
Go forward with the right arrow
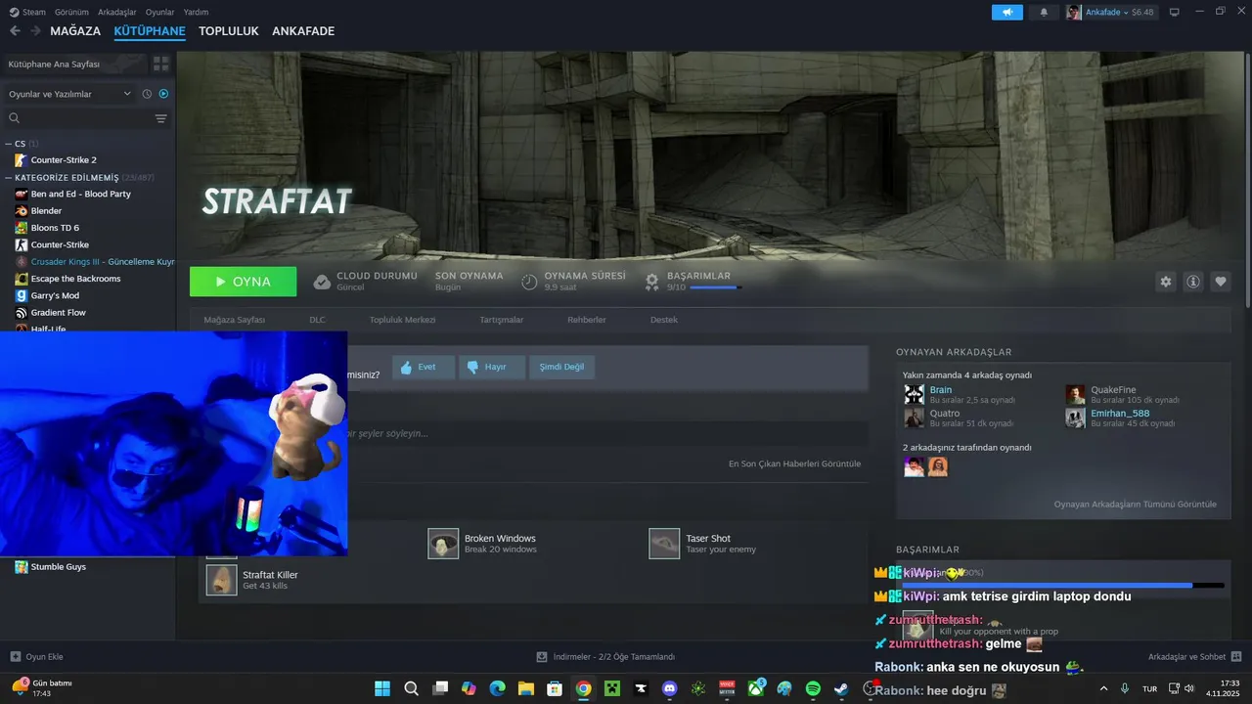coord(35,31)
